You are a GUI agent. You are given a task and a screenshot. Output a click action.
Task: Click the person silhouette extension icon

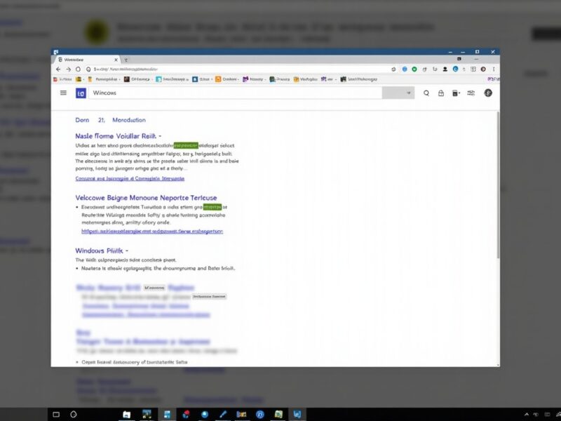point(445,69)
